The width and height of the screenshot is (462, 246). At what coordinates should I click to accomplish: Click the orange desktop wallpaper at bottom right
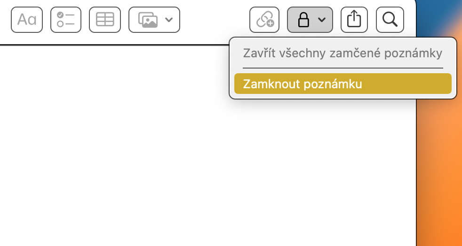(x=440, y=211)
